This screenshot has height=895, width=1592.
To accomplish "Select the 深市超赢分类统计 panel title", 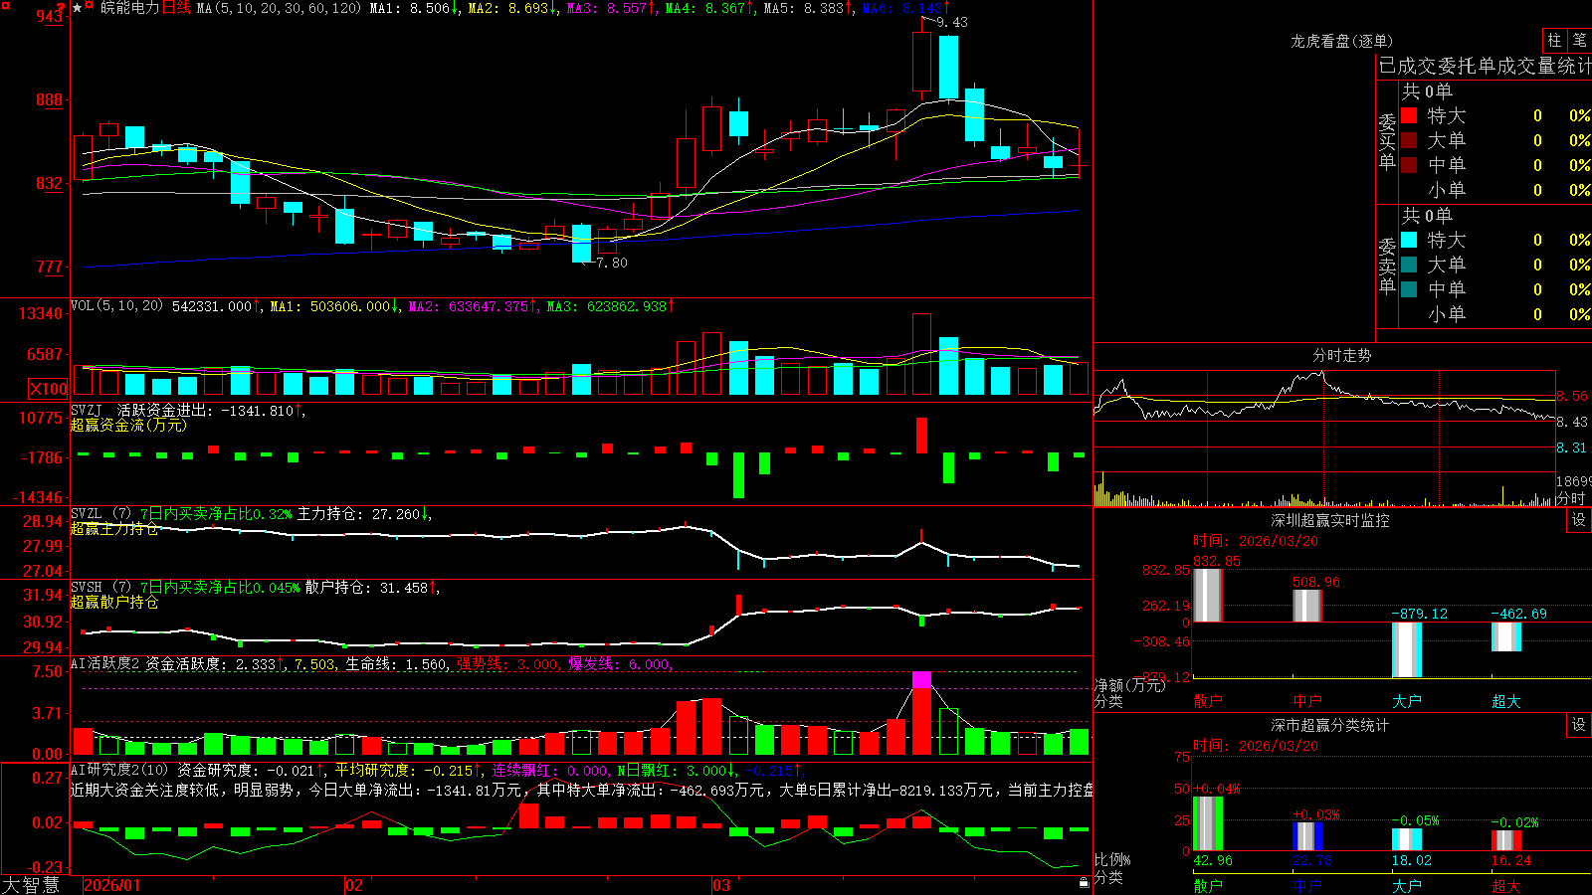I will [1329, 725].
